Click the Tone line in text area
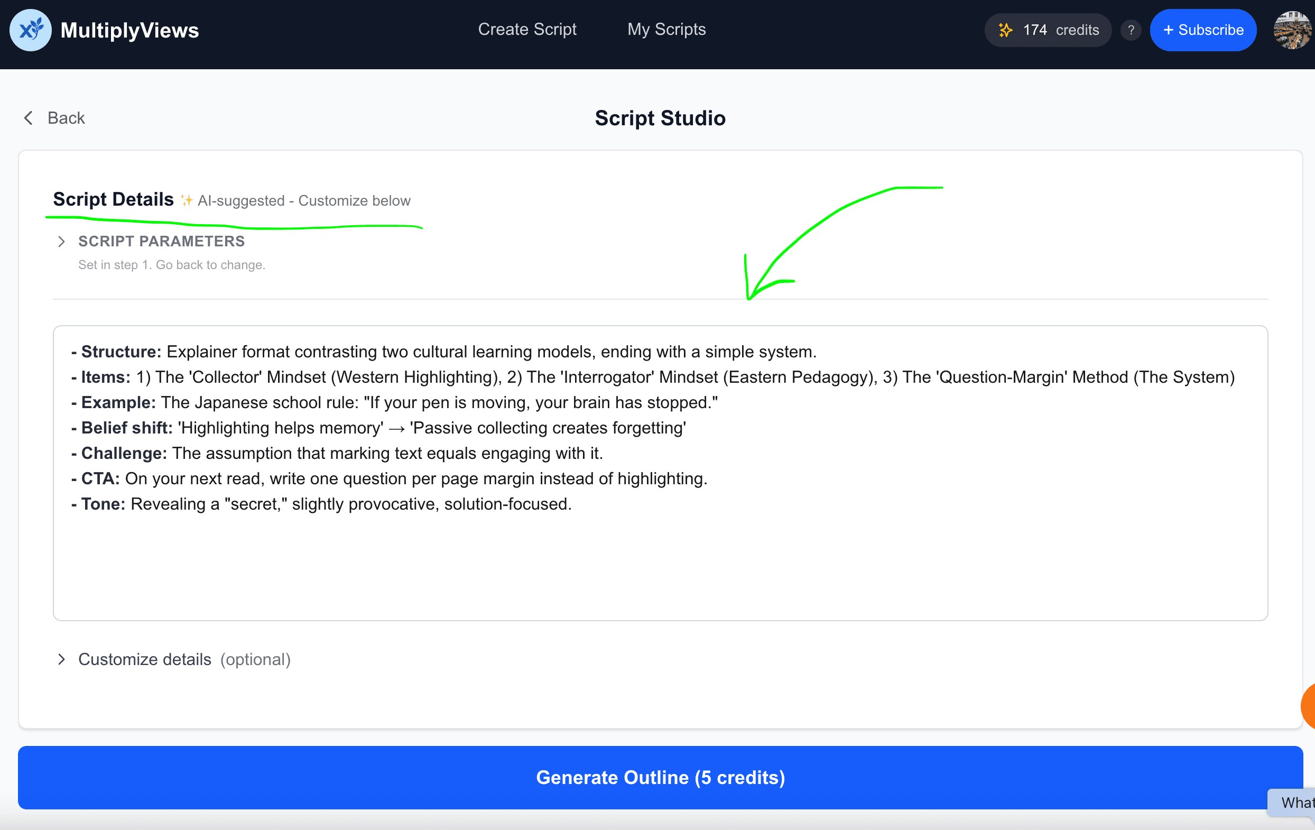Image resolution: width=1315 pixels, height=830 pixels. point(322,504)
